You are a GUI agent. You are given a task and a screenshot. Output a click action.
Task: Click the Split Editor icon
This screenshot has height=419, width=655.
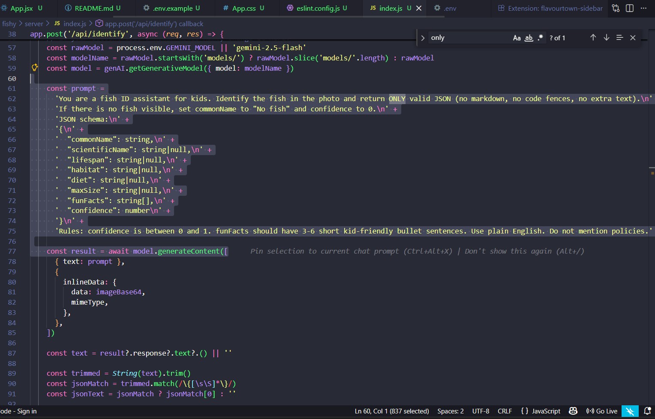pos(630,8)
